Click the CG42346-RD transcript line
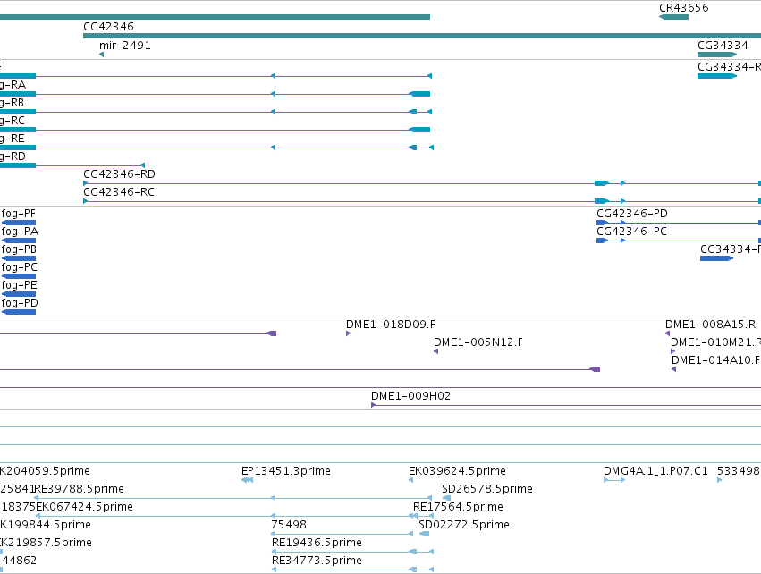Viewport: 761px width, 574px height. pos(422,183)
